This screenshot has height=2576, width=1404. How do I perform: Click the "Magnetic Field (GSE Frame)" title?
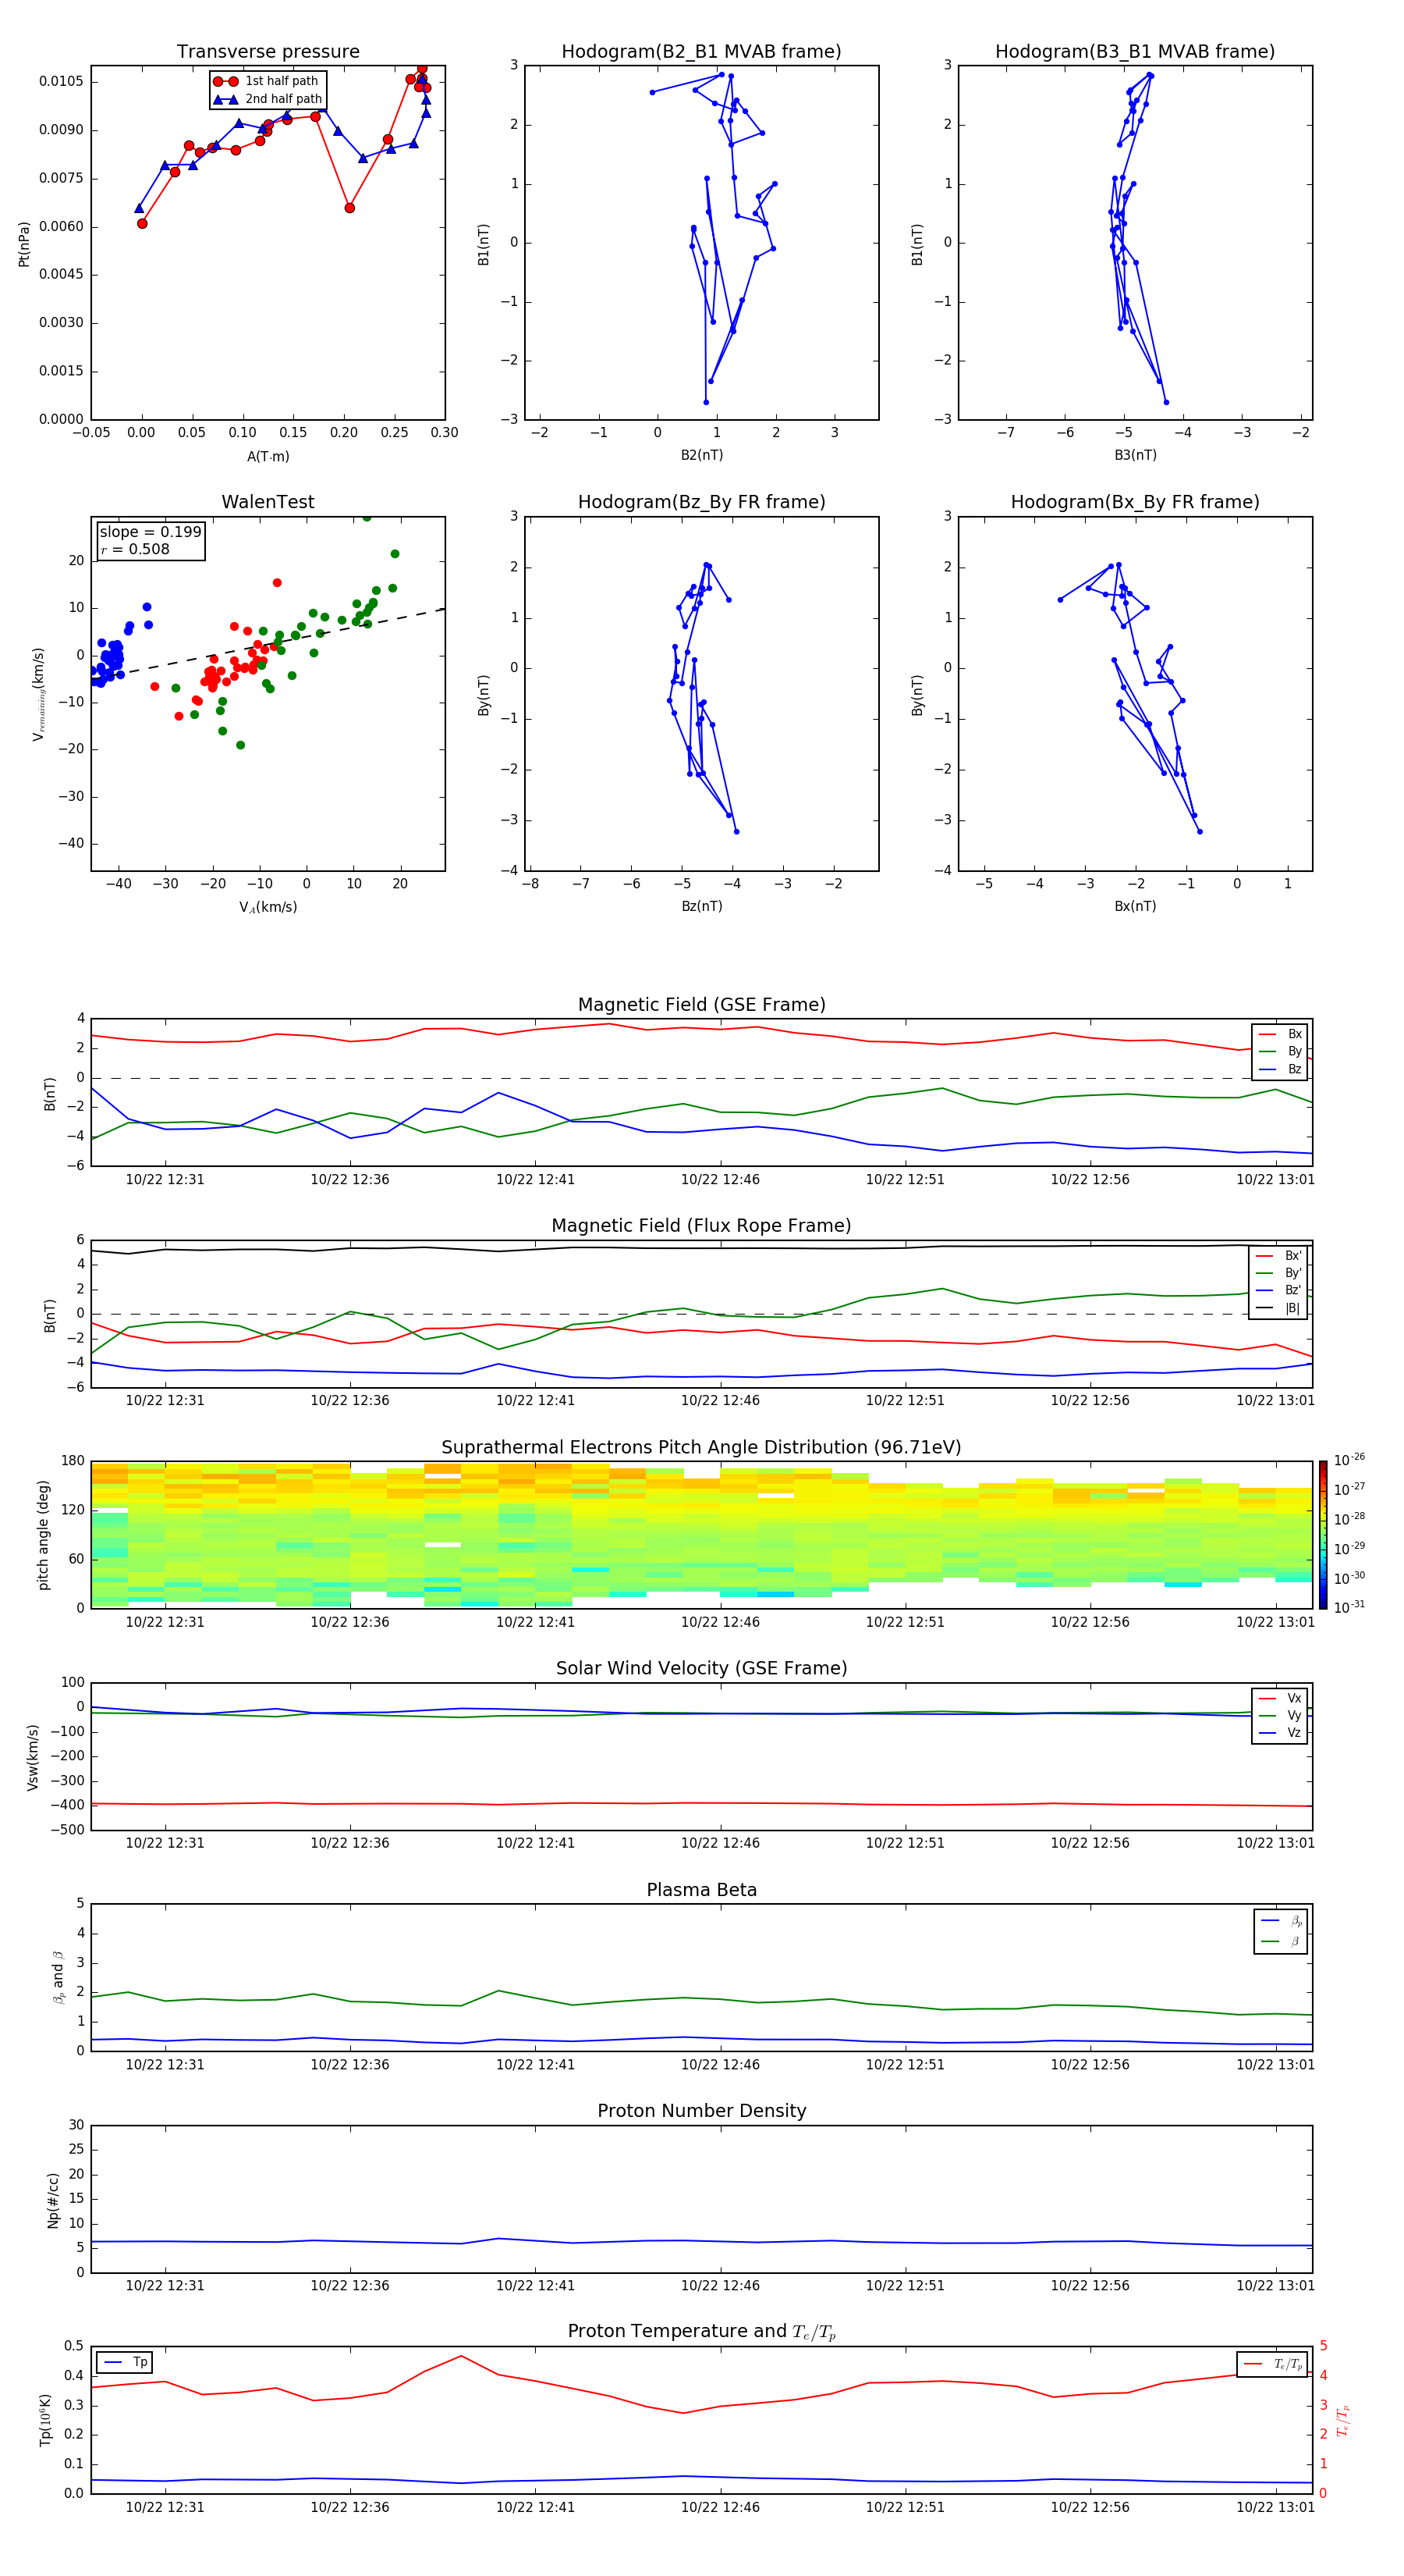coord(701,1005)
